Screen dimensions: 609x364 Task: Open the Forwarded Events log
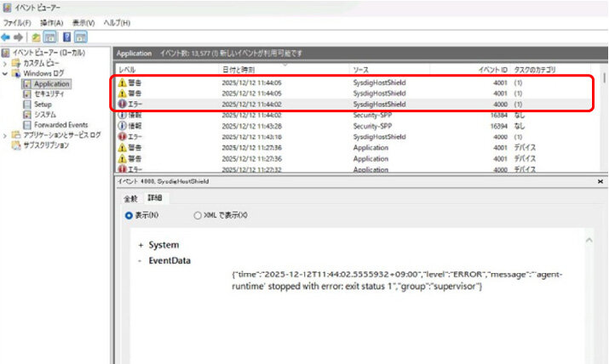pyautogui.click(x=60, y=124)
